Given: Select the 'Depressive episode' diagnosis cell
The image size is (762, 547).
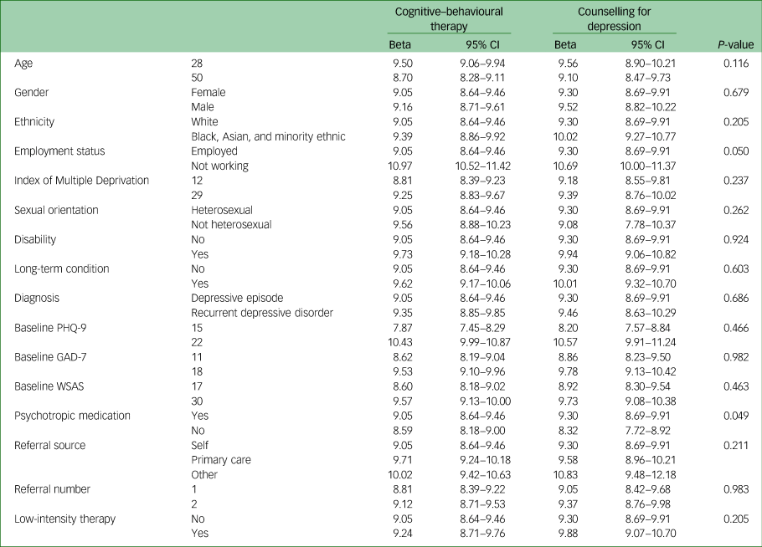Looking at the screenshot, I should (x=237, y=298).
